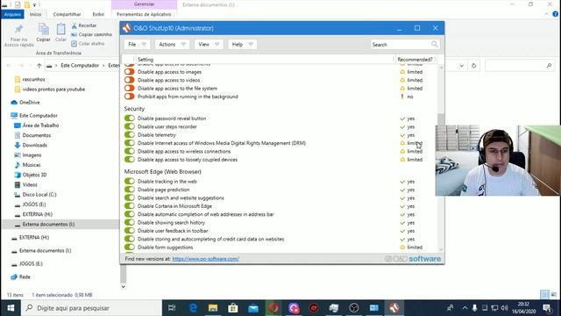Open Microsoft Store from taskbar
Image resolution: width=561 pixels, height=316 pixels.
coord(233,308)
